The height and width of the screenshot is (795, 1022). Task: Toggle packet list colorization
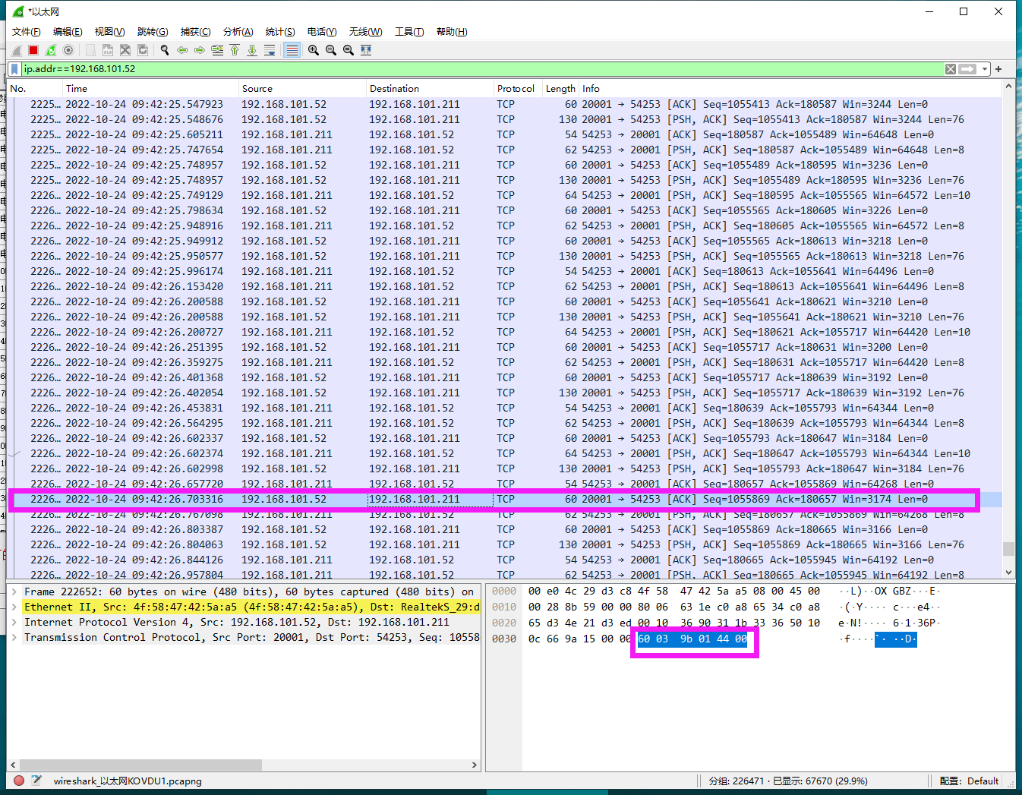(292, 50)
